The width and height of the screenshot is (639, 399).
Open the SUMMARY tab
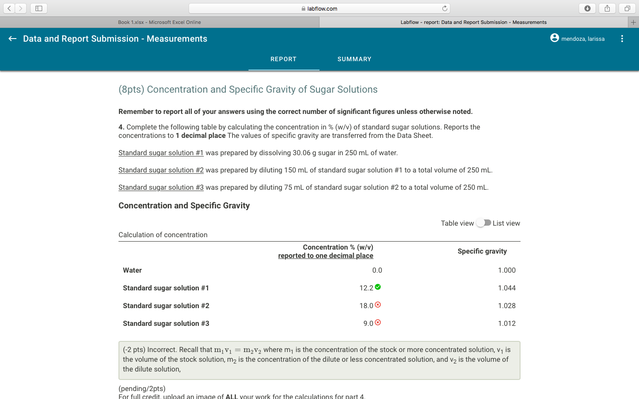pyautogui.click(x=355, y=59)
